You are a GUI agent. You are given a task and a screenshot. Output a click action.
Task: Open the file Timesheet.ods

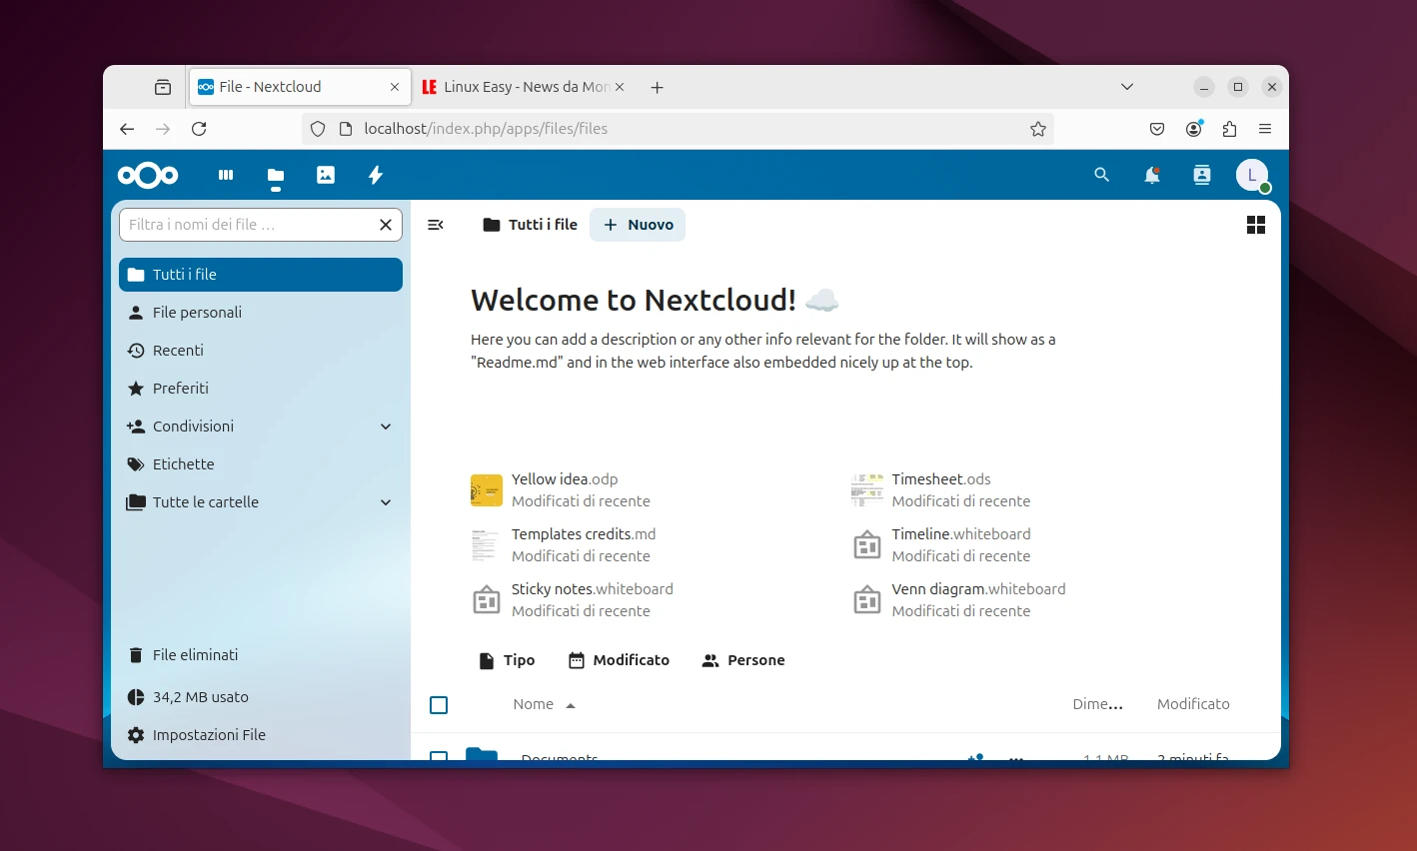(x=940, y=478)
